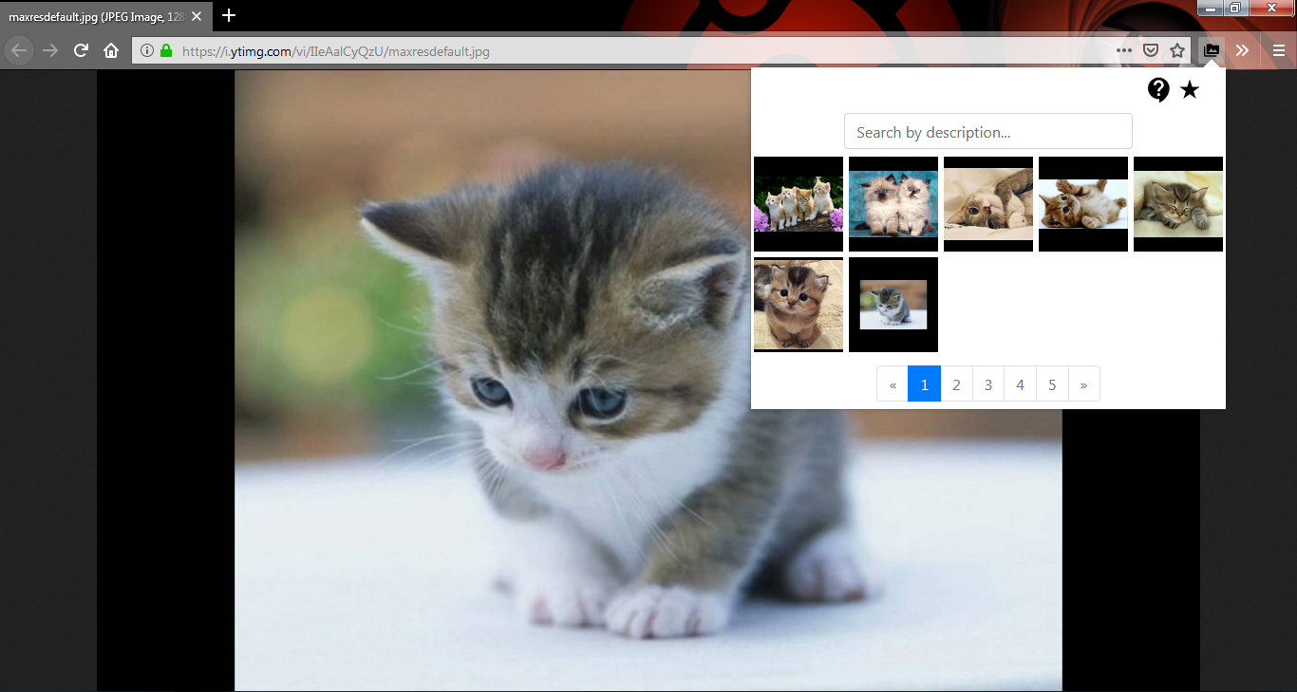The height and width of the screenshot is (692, 1297).
Task: Go to the home page
Action: click(111, 50)
